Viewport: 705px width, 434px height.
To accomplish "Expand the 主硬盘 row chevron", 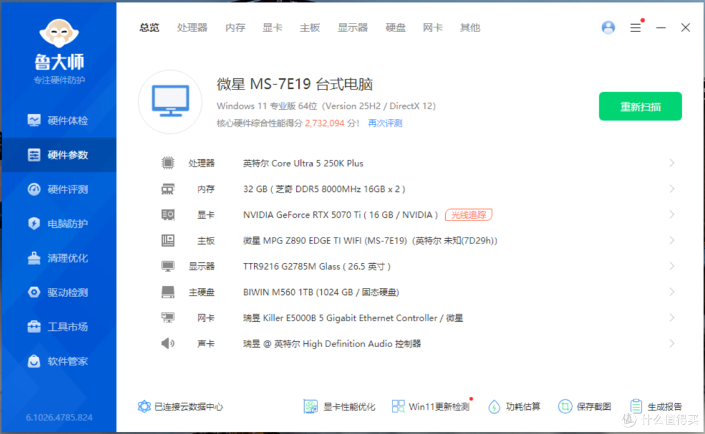I will [x=672, y=292].
